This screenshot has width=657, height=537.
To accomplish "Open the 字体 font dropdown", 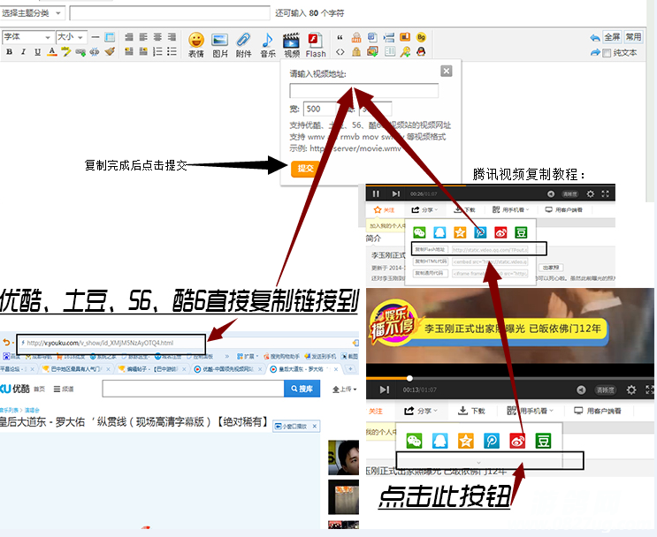I will tap(27, 37).
